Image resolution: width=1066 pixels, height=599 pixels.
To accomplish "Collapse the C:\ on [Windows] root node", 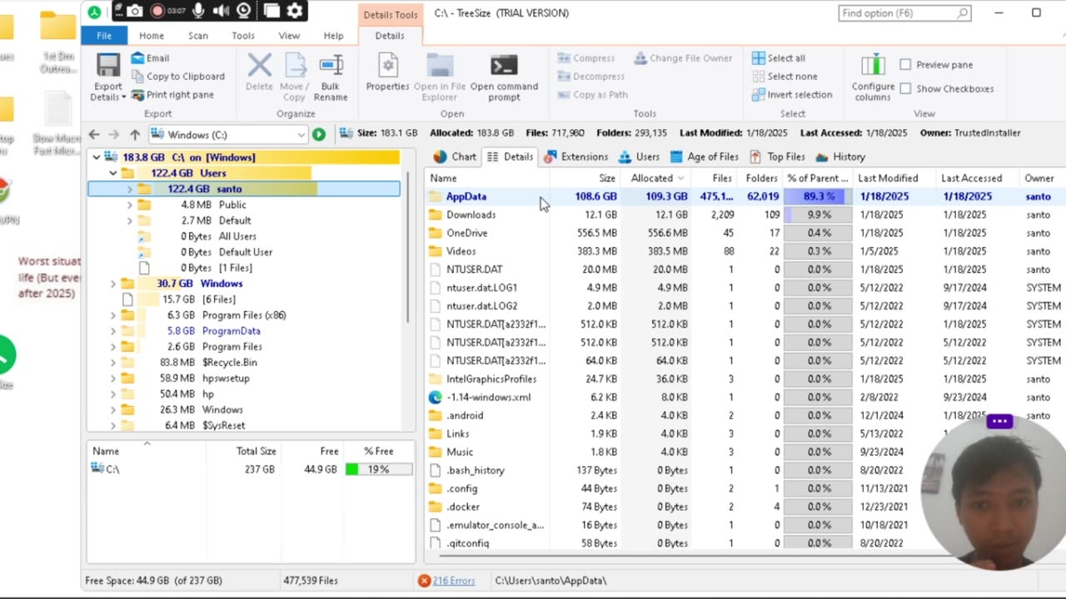I will click(x=97, y=157).
